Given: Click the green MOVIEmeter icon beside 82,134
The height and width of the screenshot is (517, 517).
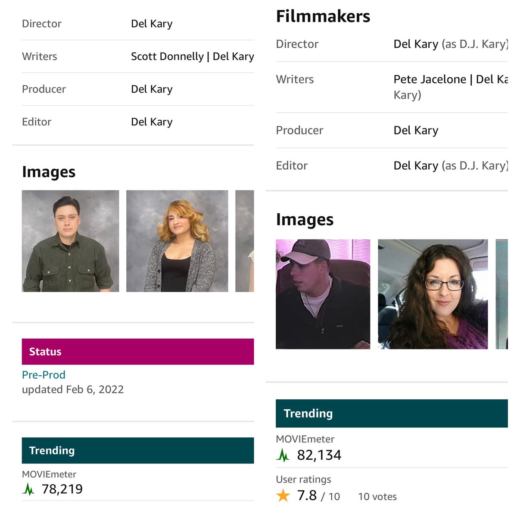Looking at the screenshot, I should tap(283, 455).
